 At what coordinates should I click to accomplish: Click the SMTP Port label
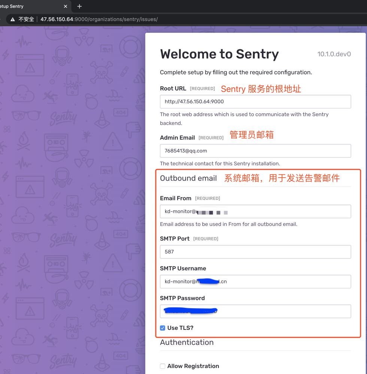[175, 239]
